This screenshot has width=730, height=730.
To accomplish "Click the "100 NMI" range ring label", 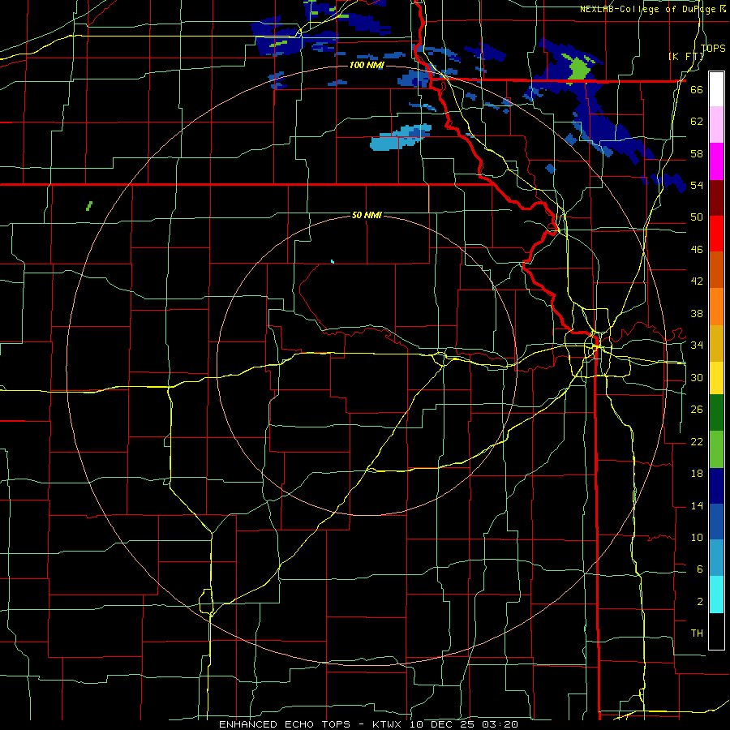I will click(367, 65).
